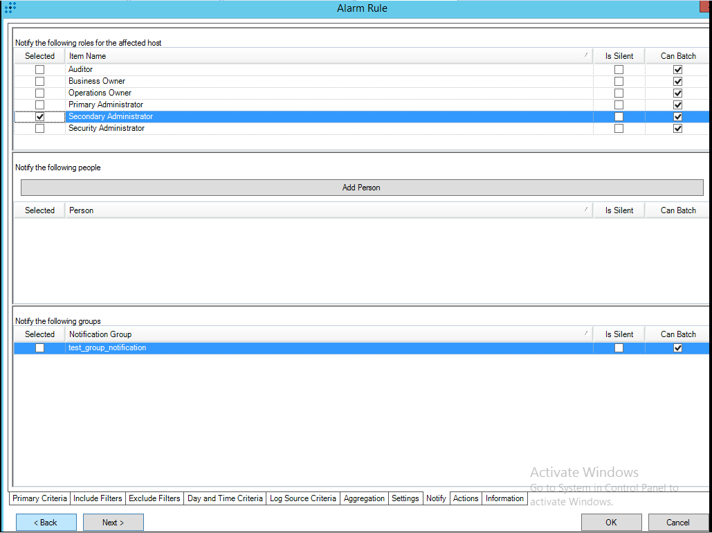Switch to the Information tab
The height and width of the screenshot is (533, 712).
coord(504,498)
